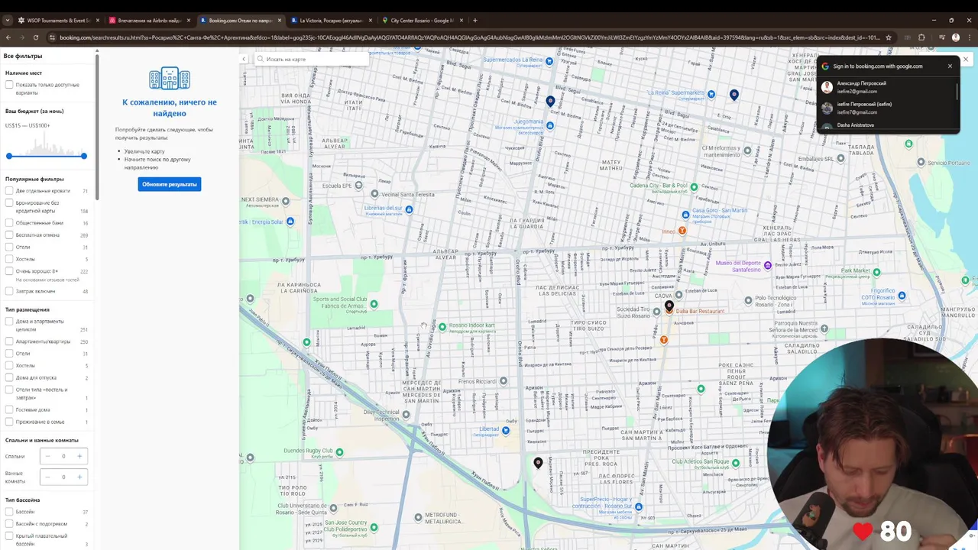Image resolution: width=978 pixels, height=550 pixels.
Task: Click the Museo del Deporte Santafesino marker
Action: tap(768, 266)
